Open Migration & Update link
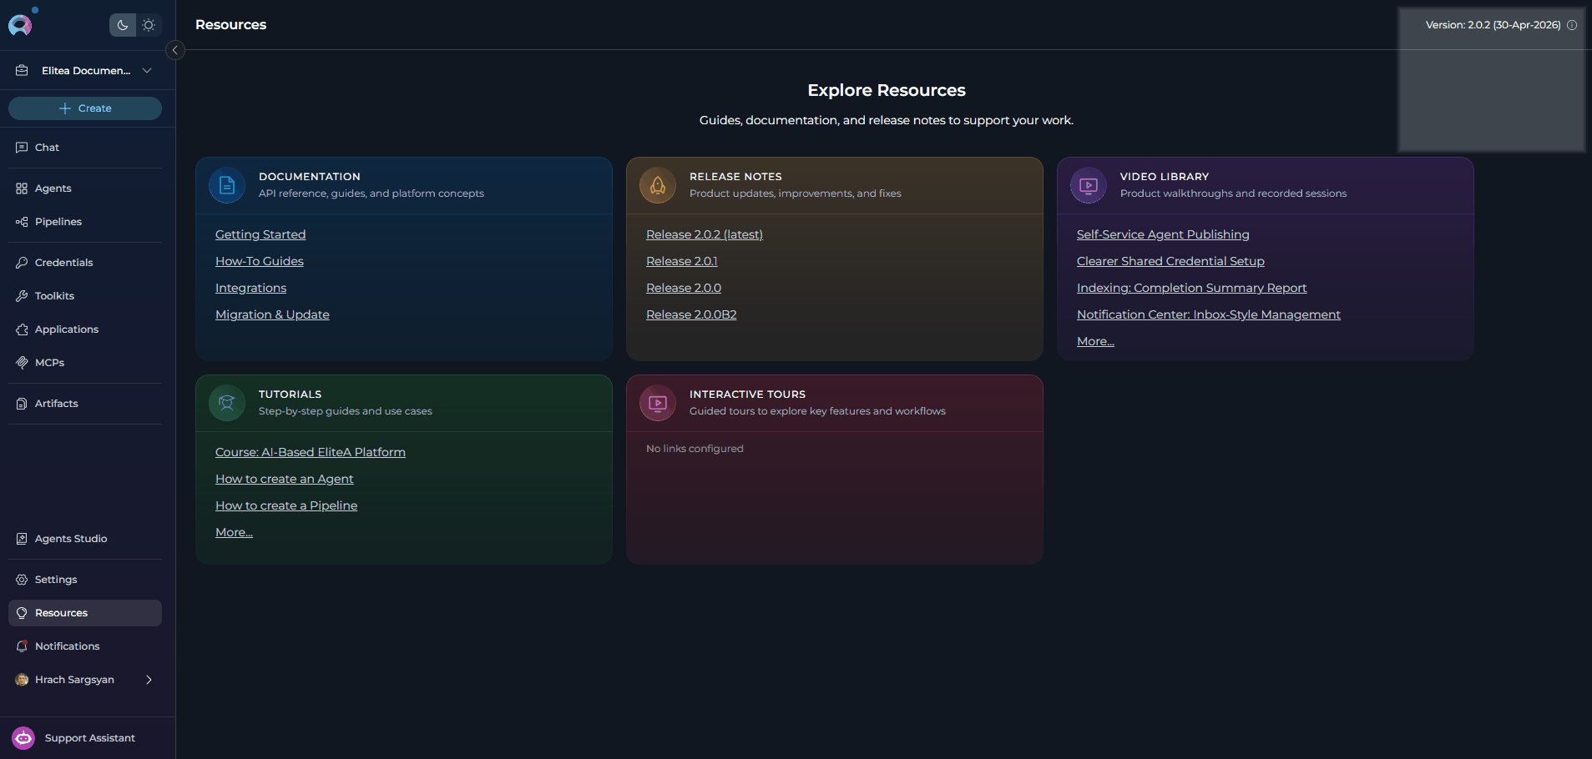Image resolution: width=1592 pixels, height=759 pixels. coord(272,314)
